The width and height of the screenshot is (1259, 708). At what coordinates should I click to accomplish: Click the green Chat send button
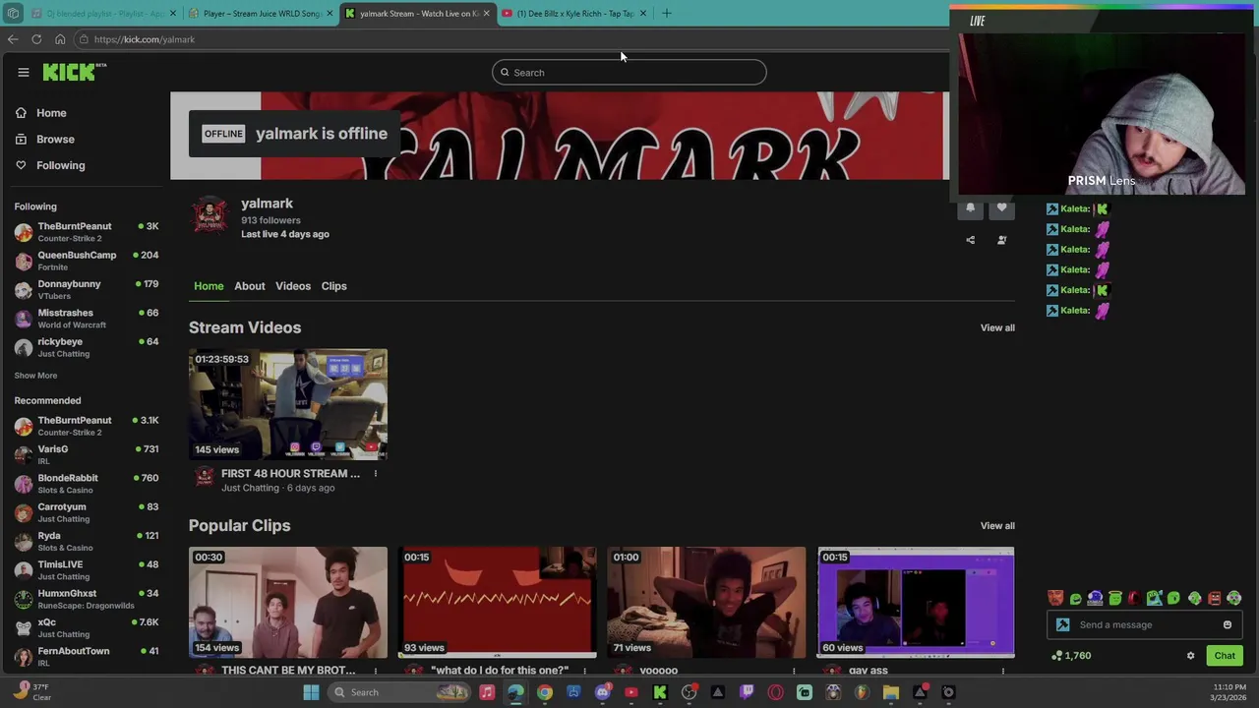coord(1225,656)
